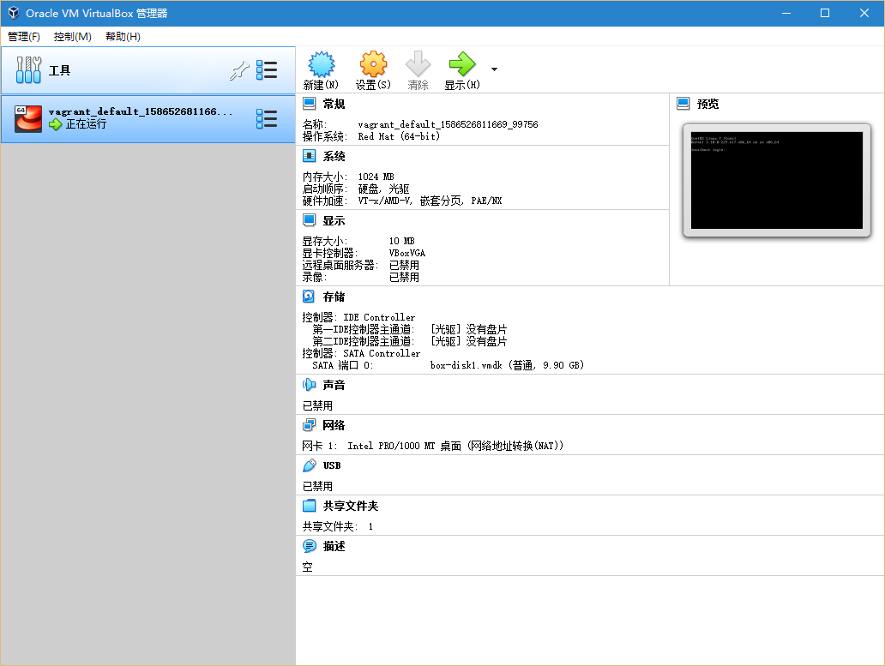Image resolution: width=885 pixels, height=666 pixels.
Task: Open the 声音 section header link
Action: tap(334, 385)
